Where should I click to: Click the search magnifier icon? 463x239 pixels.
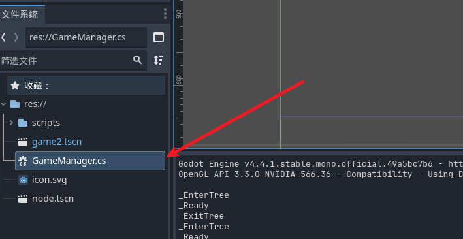coord(137,60)
